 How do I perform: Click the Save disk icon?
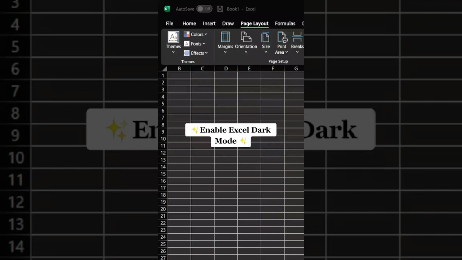coord(220,9)
